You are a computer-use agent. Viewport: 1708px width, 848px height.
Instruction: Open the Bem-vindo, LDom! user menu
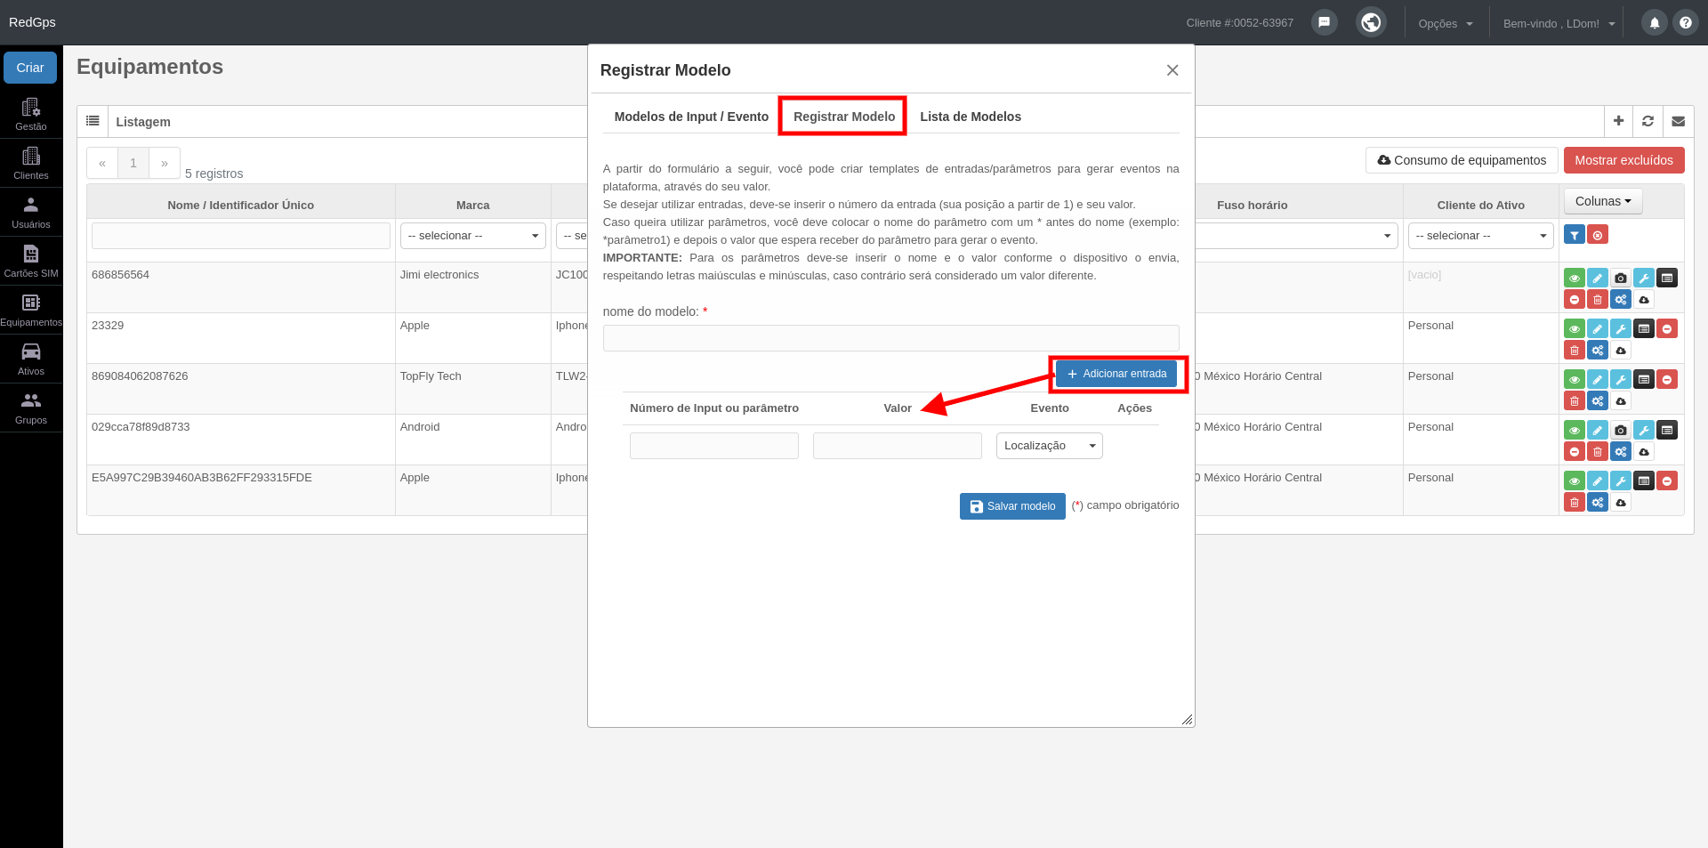pos(1559,24)
